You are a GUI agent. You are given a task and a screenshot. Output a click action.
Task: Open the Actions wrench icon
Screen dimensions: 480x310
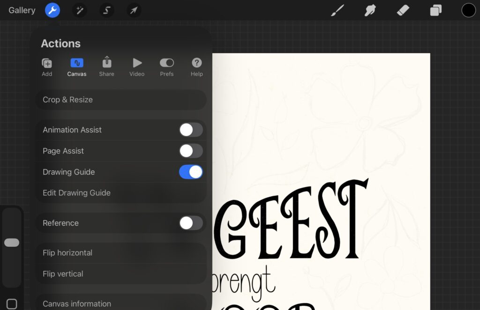(x=52, y=10)
